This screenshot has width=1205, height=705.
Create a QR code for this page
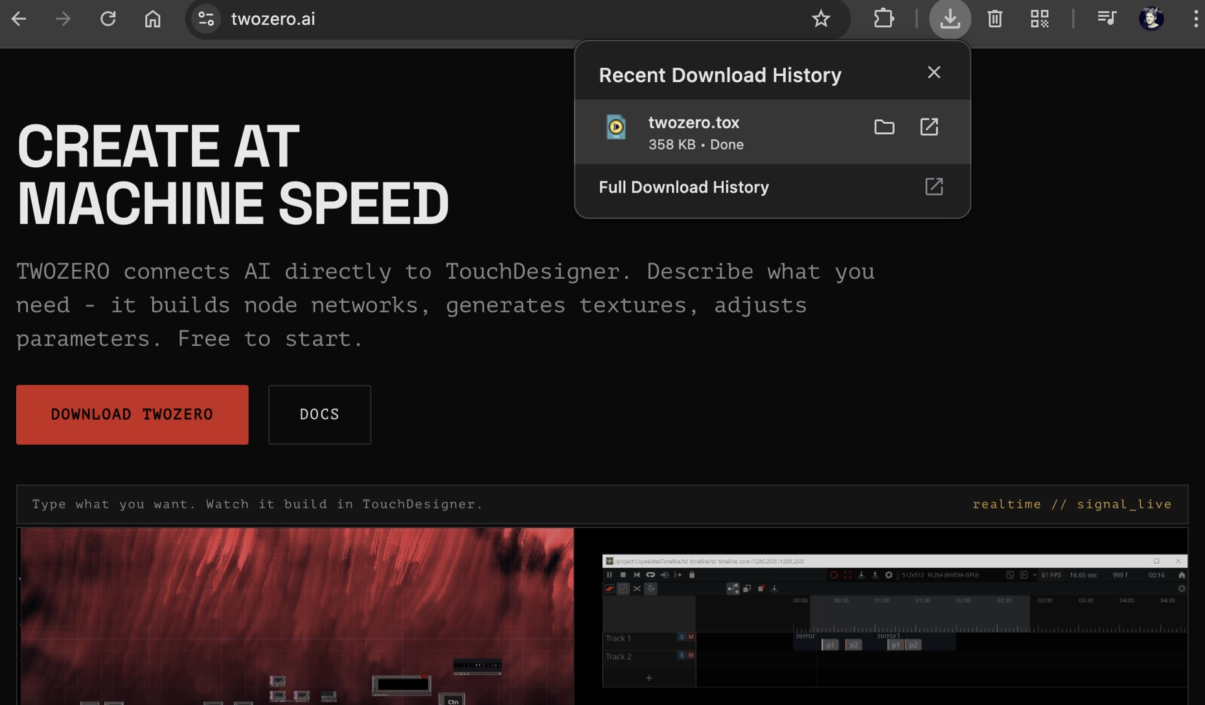click(x=1039, y=19)
